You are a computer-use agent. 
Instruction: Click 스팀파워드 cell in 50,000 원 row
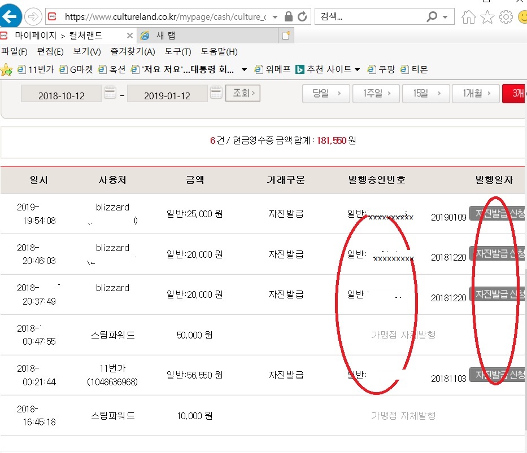pos(113,335)
